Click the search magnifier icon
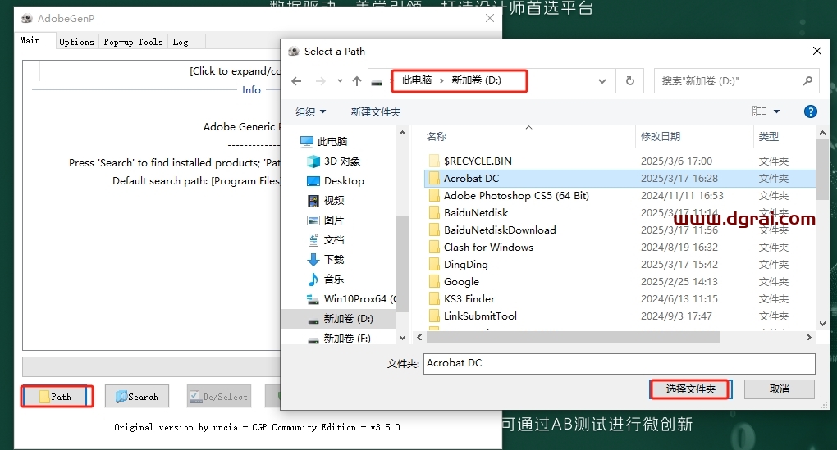The image size is (837, 450). pos(807,80)
